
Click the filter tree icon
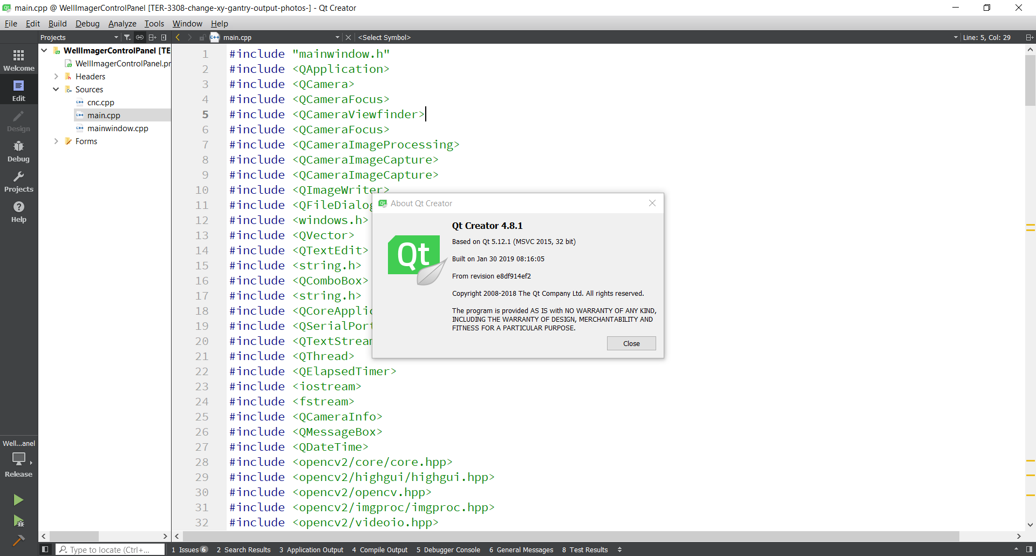point(127,37)
